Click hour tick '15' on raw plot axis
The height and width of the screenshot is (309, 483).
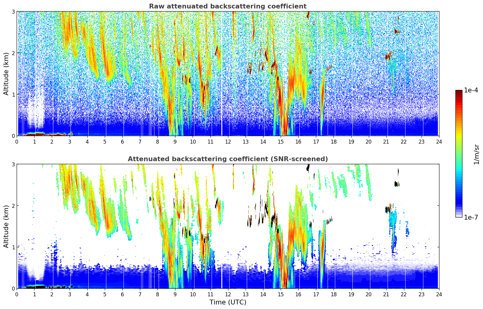tap(281, 141)
